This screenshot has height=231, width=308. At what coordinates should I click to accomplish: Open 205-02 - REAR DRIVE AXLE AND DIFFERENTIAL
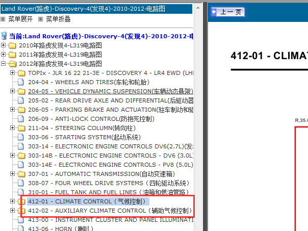point(111,100)
